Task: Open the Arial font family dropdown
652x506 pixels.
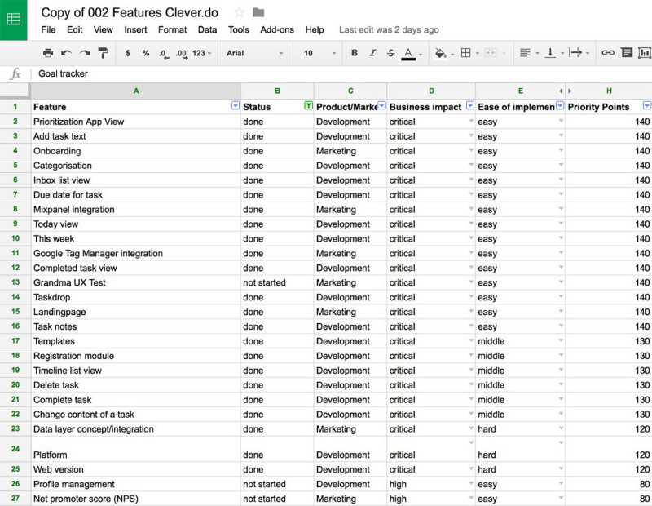Action: [x=255, y=53]
